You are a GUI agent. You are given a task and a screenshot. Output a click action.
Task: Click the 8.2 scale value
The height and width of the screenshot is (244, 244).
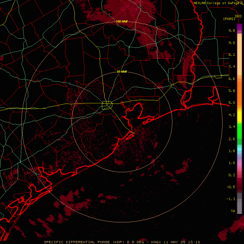pos(232,54)
